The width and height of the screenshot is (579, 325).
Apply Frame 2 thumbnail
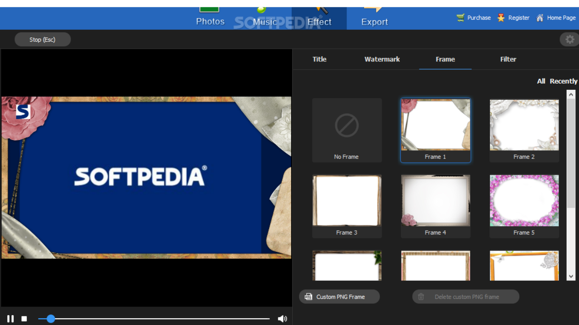coord(524,126)
